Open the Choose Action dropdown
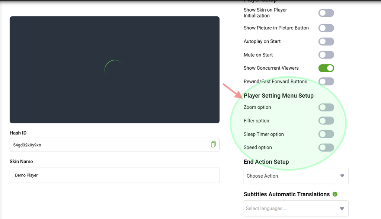 (x=296, y=176)
